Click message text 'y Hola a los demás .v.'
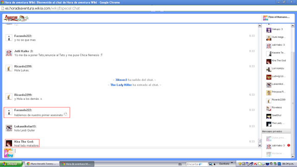 click(x=28, y=99)
